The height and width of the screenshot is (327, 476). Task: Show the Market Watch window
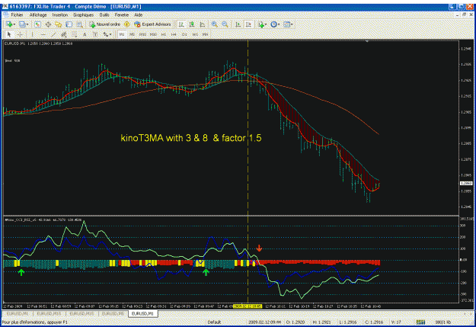point(37,24)
